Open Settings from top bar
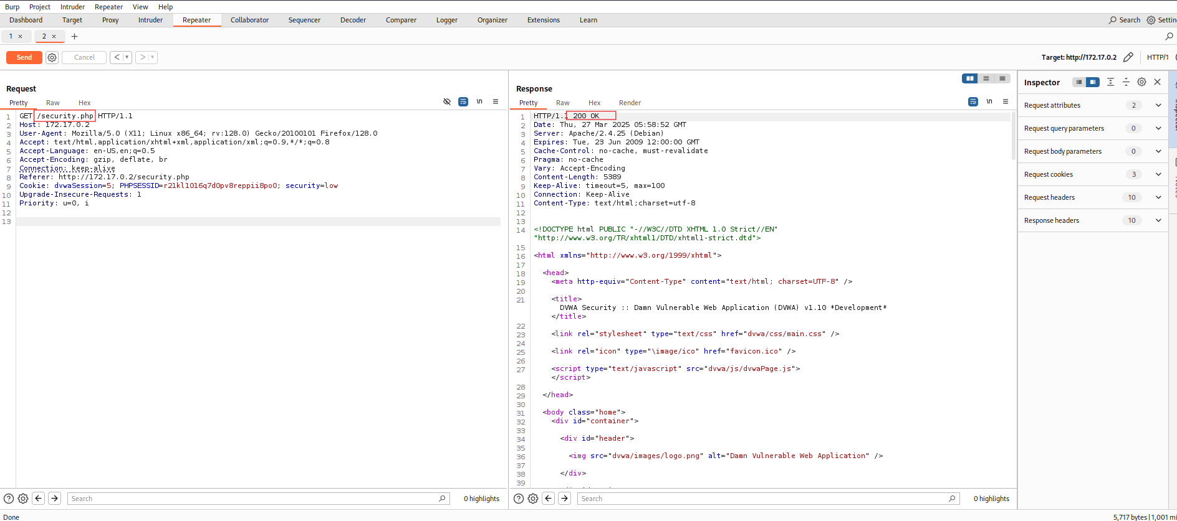The image size is (1177, 521). click(x=1161, y=20)
